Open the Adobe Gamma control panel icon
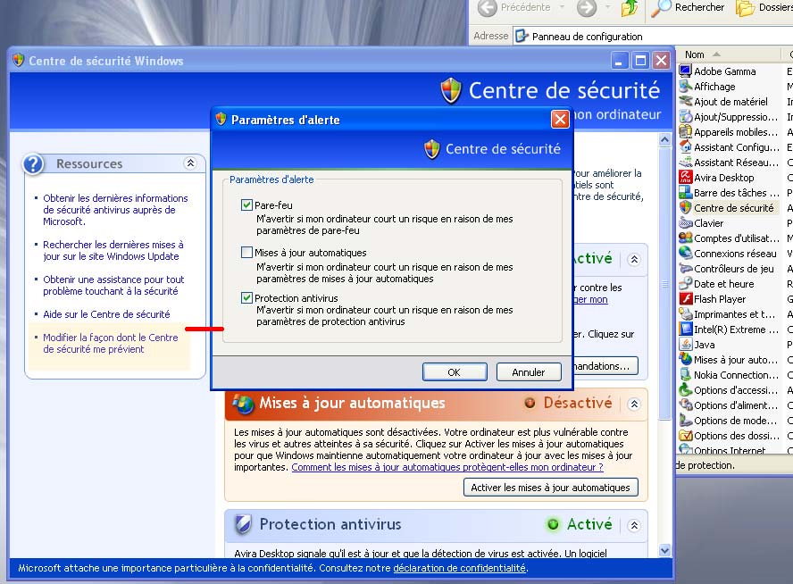793x584 pixels. point(685,71)
